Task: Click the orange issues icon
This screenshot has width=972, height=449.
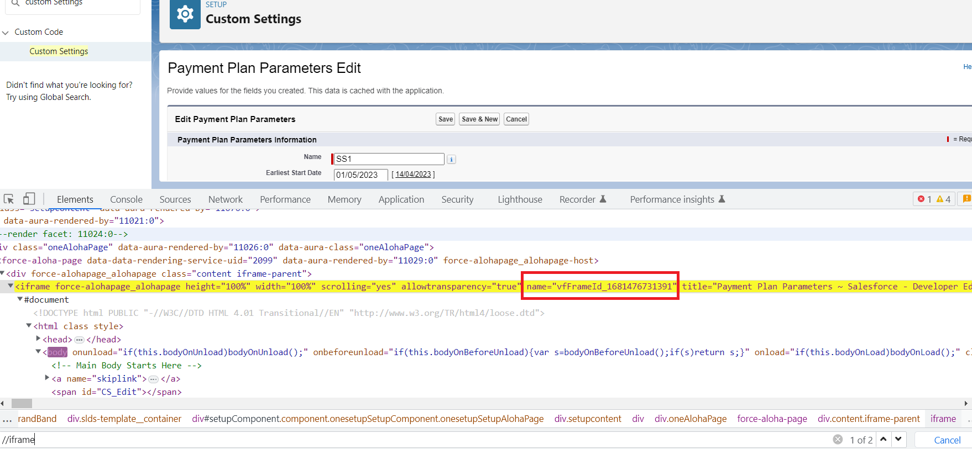Action: click(x=966, y=199)
